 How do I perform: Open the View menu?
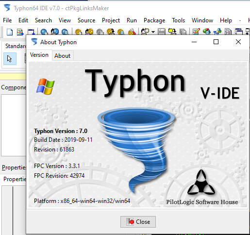pyautogui.click(x=65, y=20)
